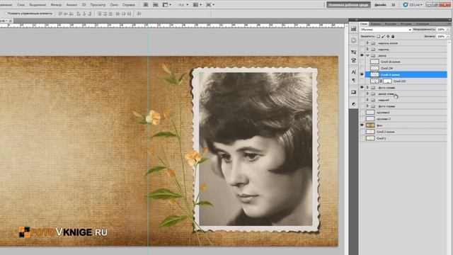Open the Просмотр menu

[98, 5]
